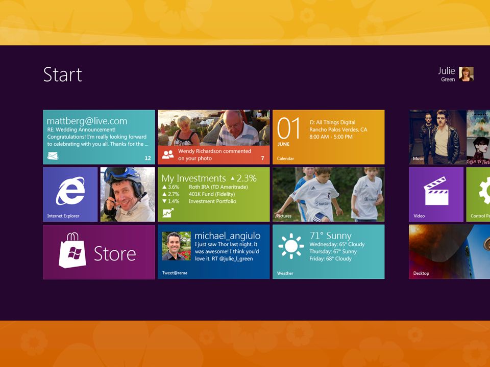Image resolution: width=490 pixels, height=367 pixels.
Task: Click the 71° Sunny current weather
Action: (x=331, y=235)
